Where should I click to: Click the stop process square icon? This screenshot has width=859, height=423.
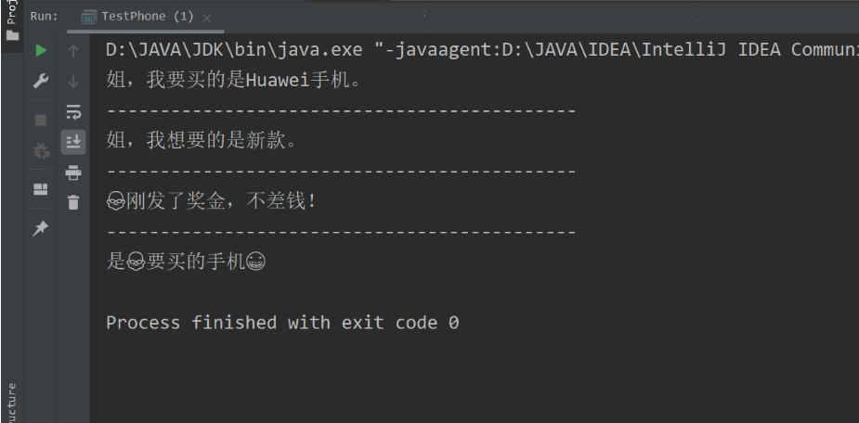(41, 120)
